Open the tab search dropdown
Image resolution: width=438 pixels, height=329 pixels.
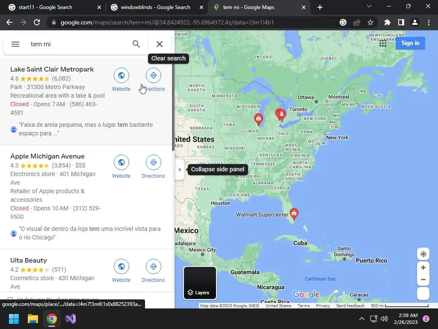click(369, 6)
